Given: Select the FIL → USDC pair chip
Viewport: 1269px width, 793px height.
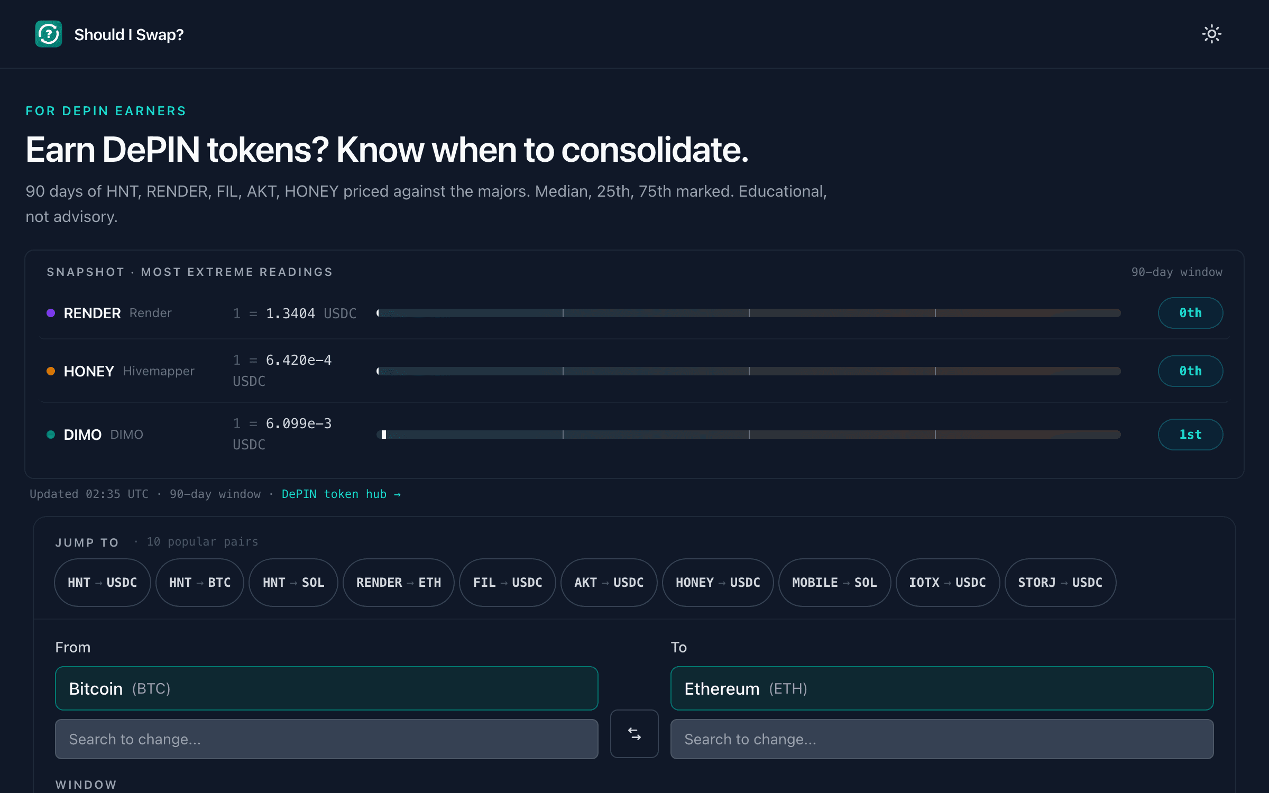Looking at the screenshot, I should [x=508, y=583].
